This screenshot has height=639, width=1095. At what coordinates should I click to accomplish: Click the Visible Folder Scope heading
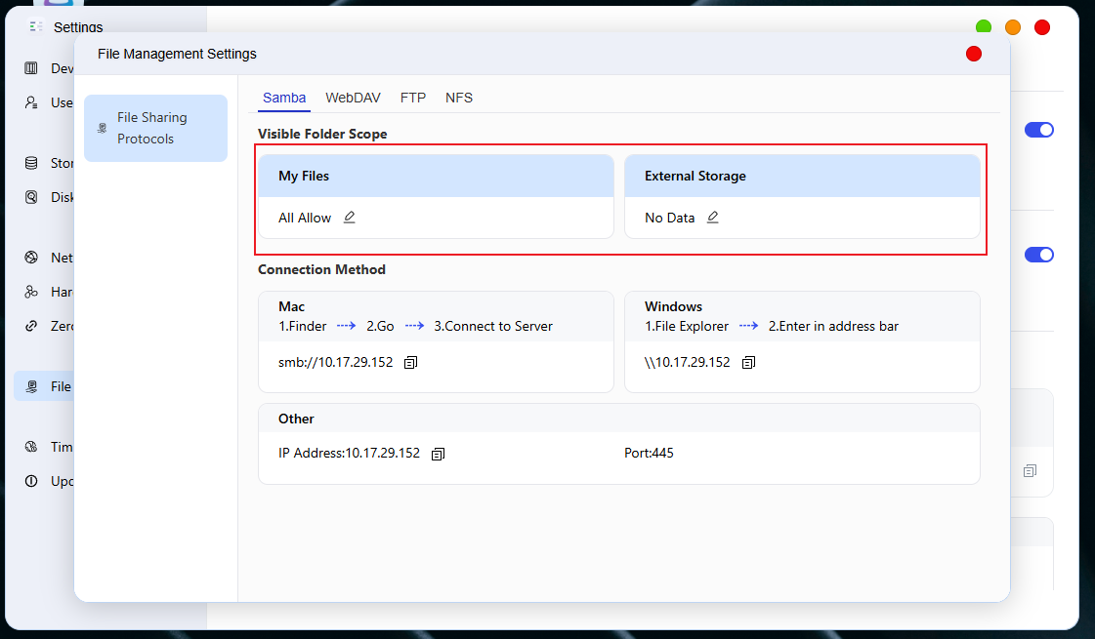click(322, 134)
